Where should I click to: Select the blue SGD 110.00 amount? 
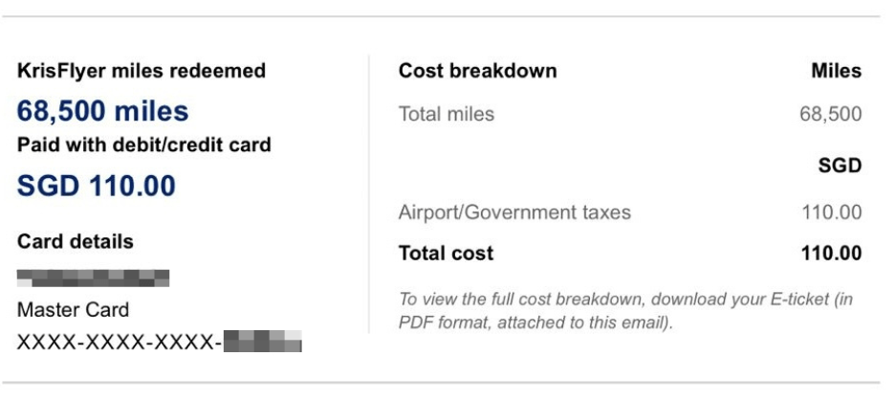[96, 186]
